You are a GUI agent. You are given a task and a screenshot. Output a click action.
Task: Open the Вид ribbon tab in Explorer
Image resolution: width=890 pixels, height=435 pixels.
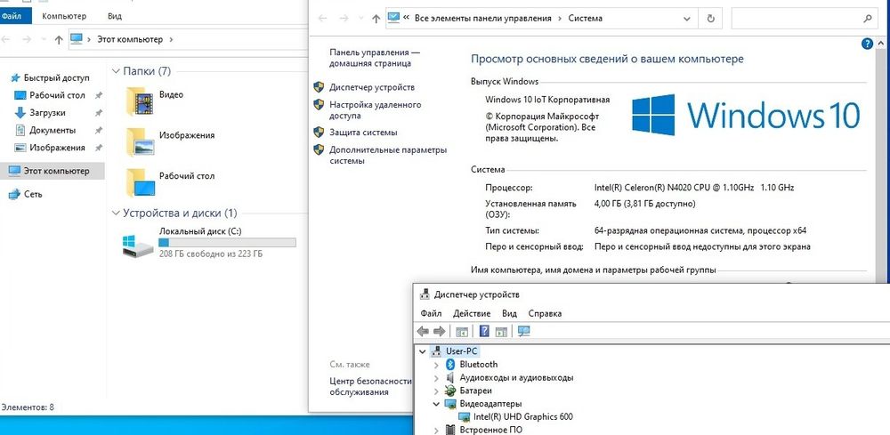coord(114,16)
